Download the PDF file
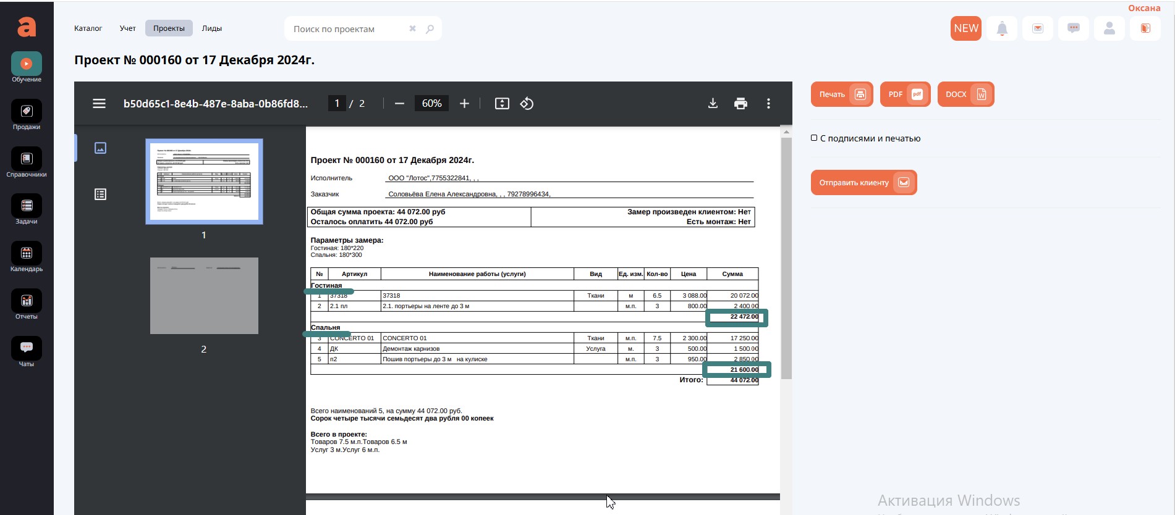 tap(713, 104)
